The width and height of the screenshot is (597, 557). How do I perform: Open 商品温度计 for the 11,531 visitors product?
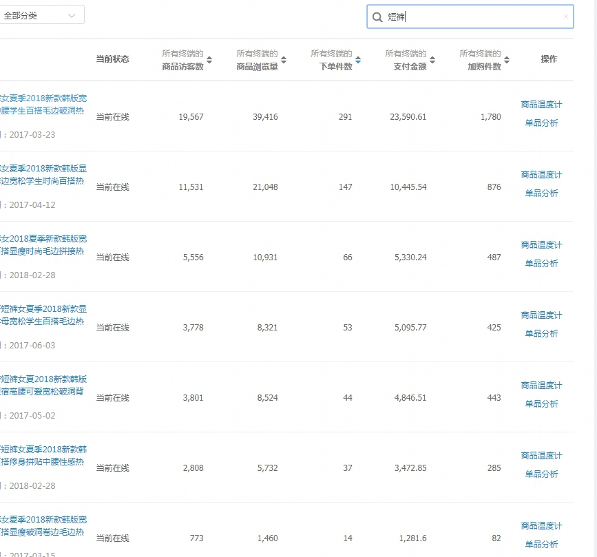[x=541, y=175]
